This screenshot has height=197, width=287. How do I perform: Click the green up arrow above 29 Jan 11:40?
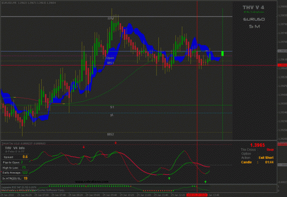[169, 178]
